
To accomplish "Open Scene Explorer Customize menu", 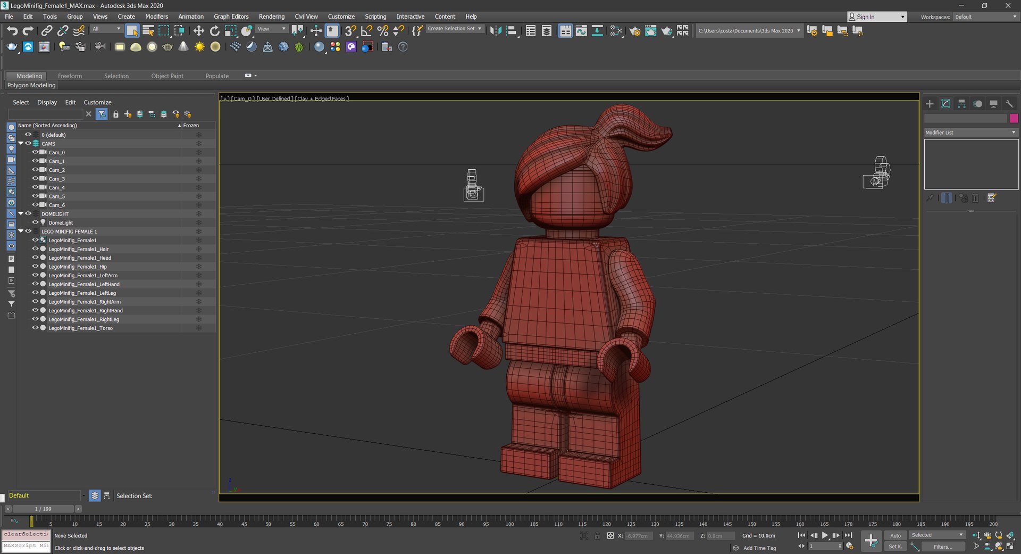I will [x=97, y=102].
